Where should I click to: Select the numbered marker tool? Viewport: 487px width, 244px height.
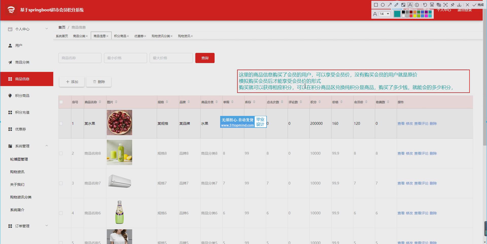(x=417, y=5)
